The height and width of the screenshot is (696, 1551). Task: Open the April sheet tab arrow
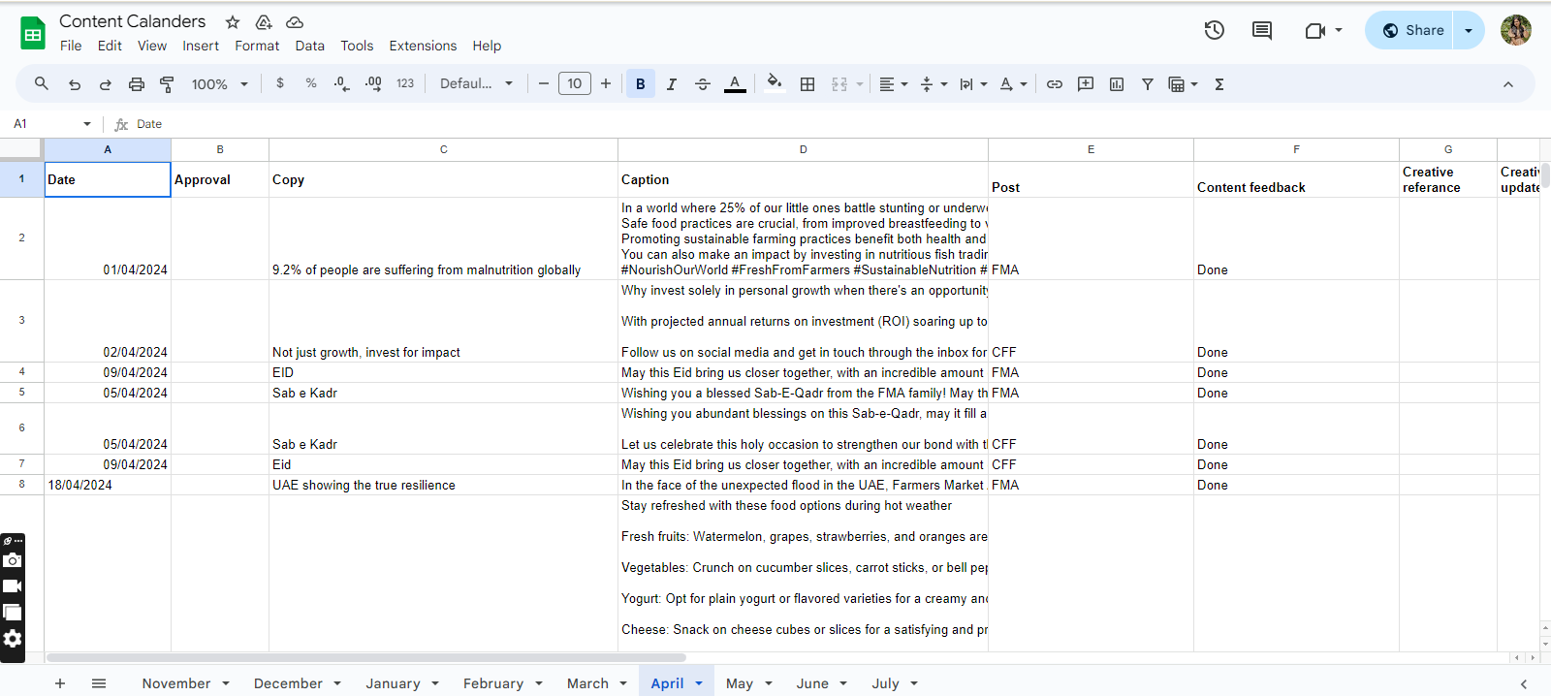[699, 683]
